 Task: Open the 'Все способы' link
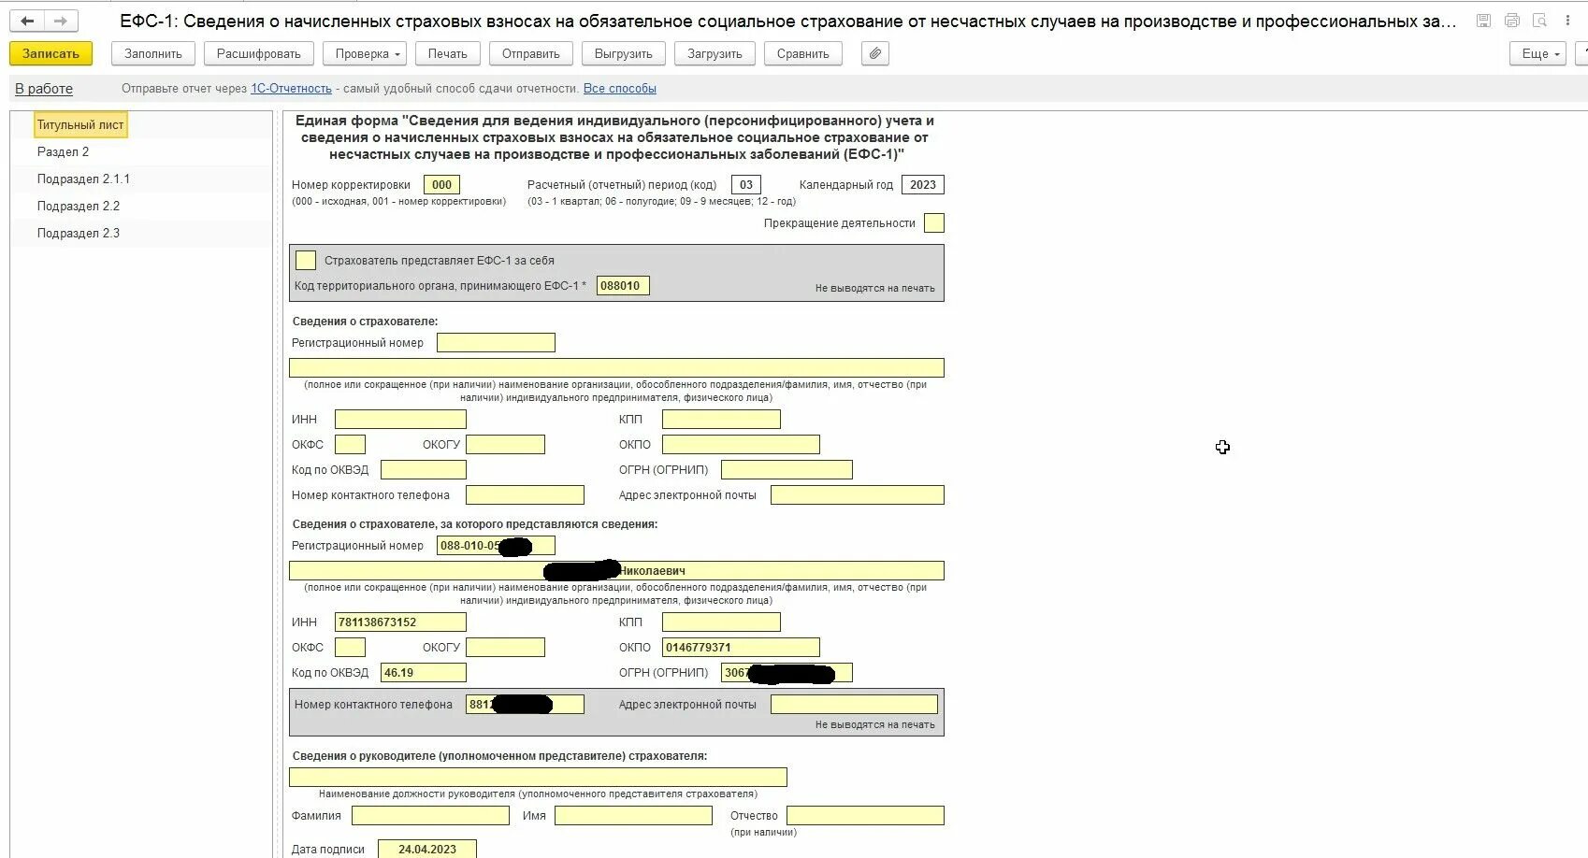pyautogui.click(x=620, y=89)
